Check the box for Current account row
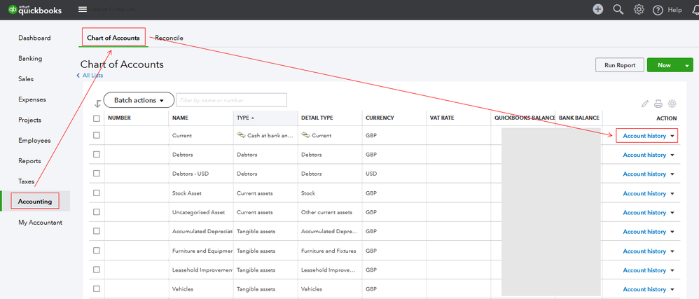 (x=97, y=135)
